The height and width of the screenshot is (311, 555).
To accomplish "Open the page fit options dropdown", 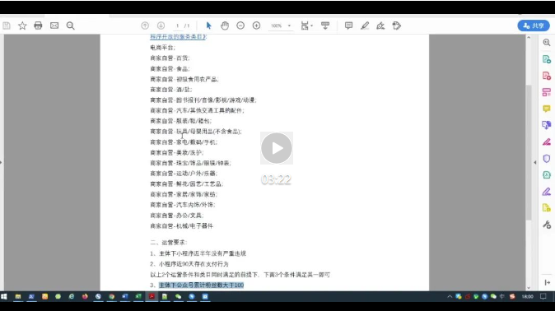I will [x=306, y=26].
